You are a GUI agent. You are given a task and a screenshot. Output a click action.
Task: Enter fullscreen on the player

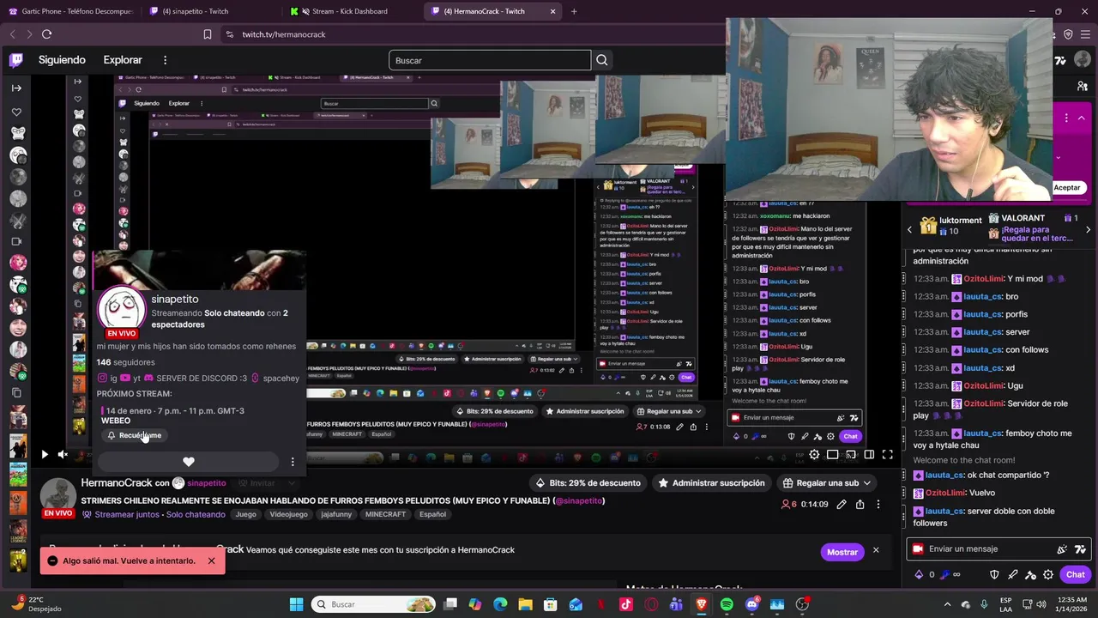(888, 454)
